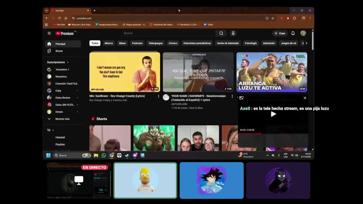Viewport: 363px width, 204px height.
Task: Open Sunflower Rex Orange County thumbnail
Action: (125, 72)
